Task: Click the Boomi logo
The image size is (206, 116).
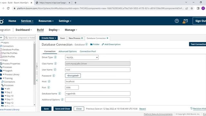Action: pos(2,21)
